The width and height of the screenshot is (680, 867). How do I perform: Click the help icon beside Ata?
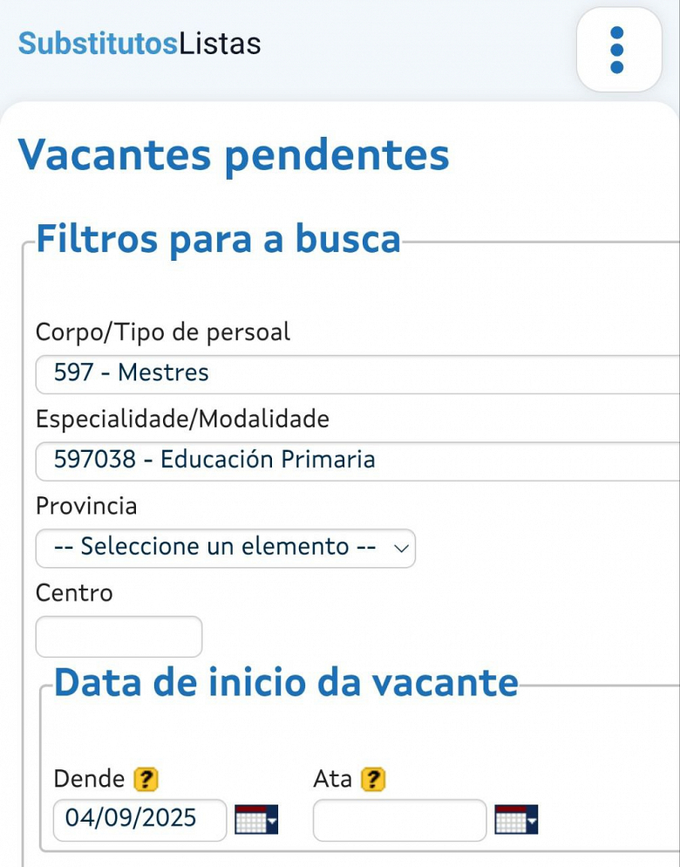tap(373, 779)
